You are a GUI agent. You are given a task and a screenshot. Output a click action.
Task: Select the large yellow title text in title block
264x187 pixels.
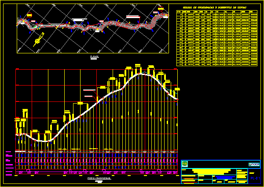(211, 170)
